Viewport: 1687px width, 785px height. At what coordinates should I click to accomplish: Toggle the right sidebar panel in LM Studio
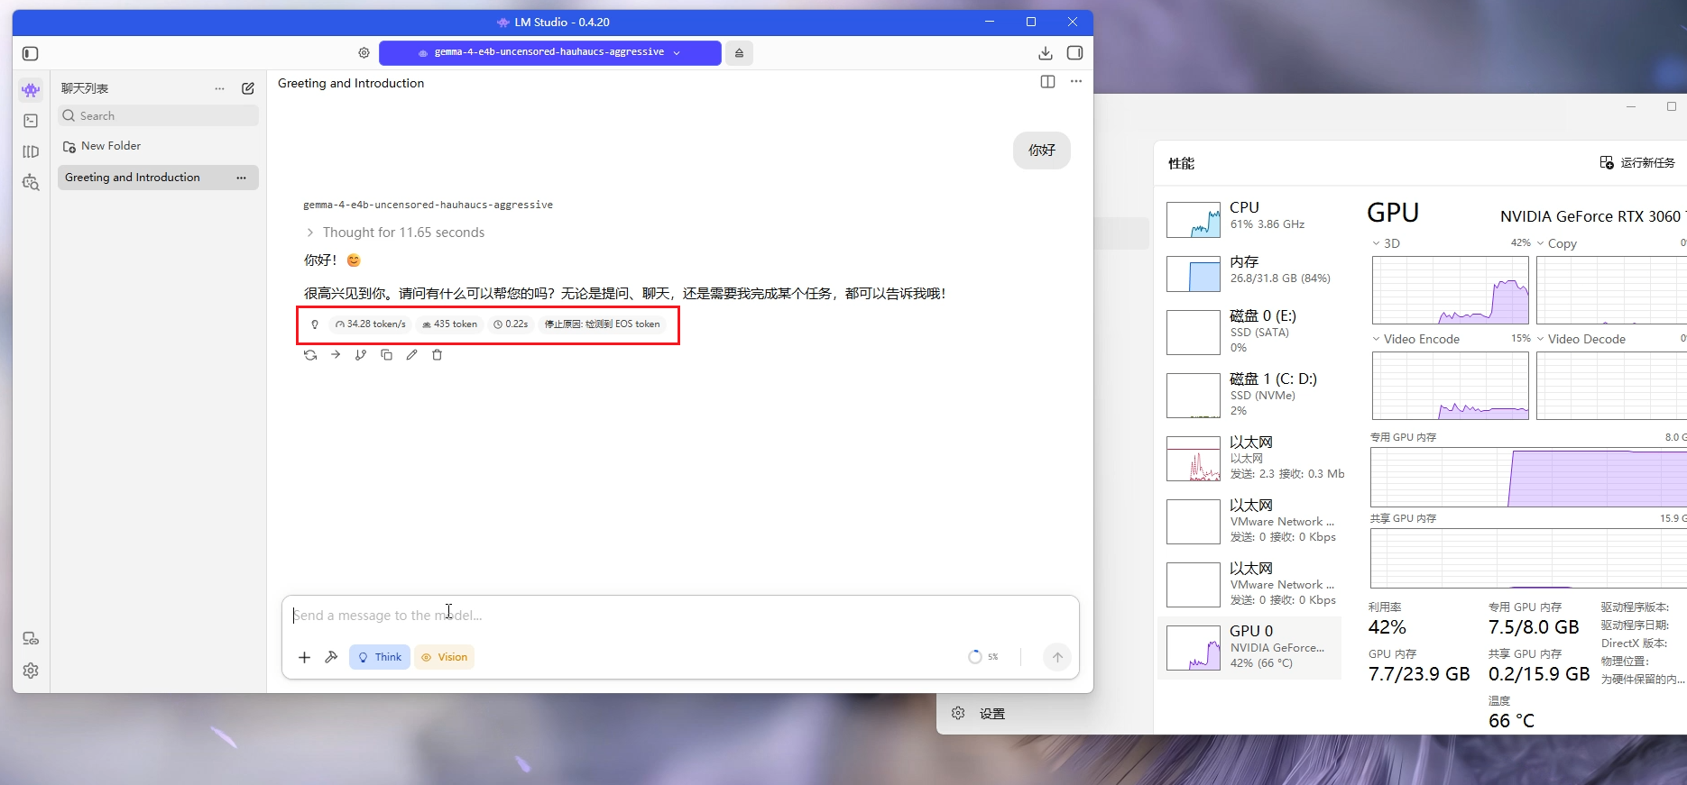(x=1074, y=53)
